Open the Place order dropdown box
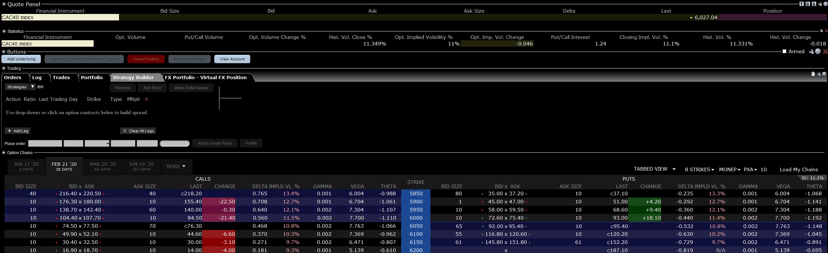This screenshot has width=828, height=253. [x=97, y=143]
